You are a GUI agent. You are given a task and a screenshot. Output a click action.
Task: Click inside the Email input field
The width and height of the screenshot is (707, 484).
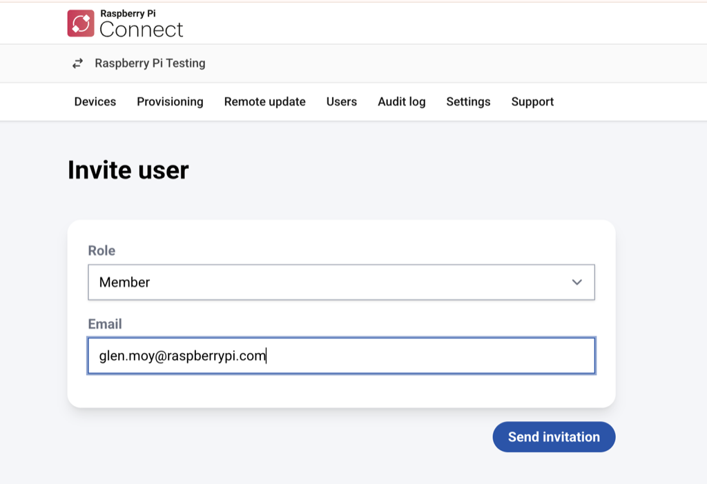coord(340,355)
